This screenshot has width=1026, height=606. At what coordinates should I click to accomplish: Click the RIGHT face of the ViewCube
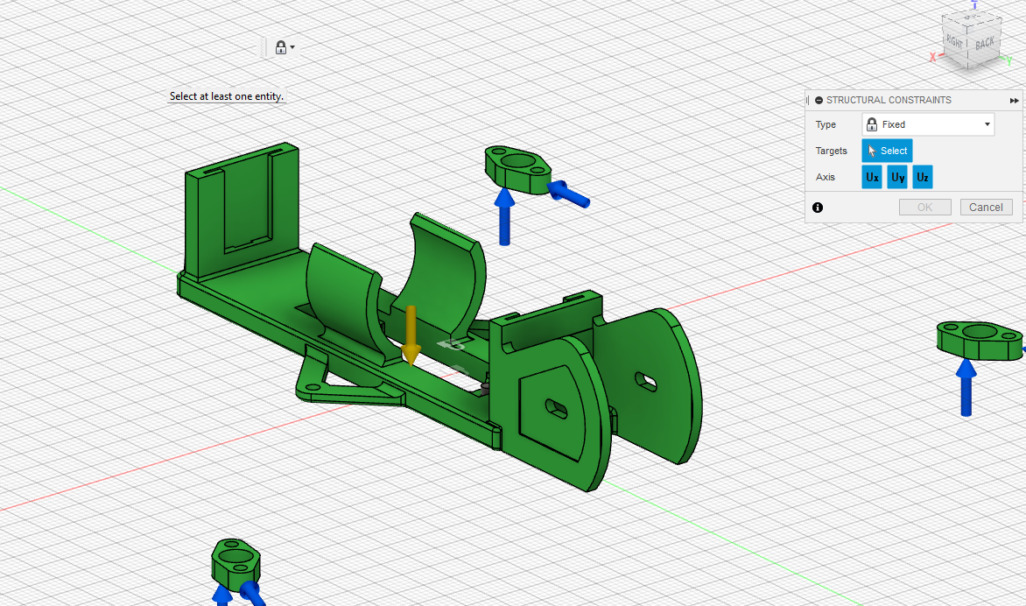pyautogui.click(x=954, y=42)
